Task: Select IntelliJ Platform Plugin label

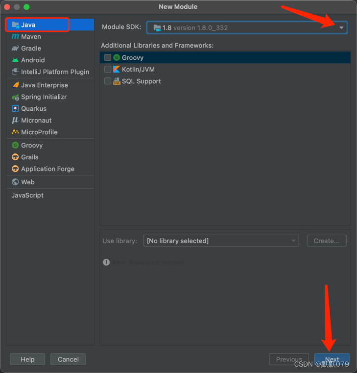Action: [55, 72]
